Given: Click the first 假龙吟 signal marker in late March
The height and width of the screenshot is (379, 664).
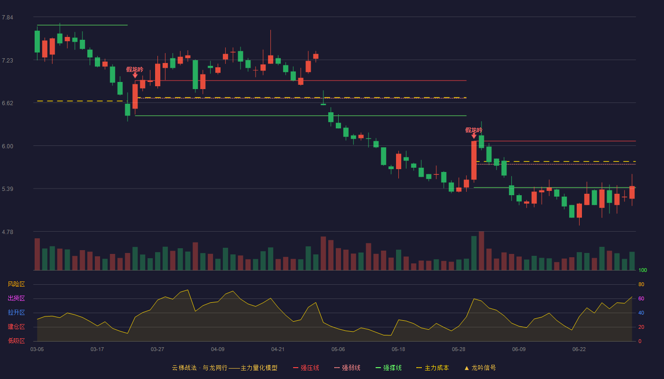Looking at the screenshot, I should coord(135,72).
